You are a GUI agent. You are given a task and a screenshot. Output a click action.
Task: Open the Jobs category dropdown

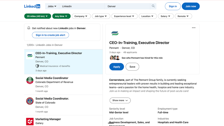[52, 6]
